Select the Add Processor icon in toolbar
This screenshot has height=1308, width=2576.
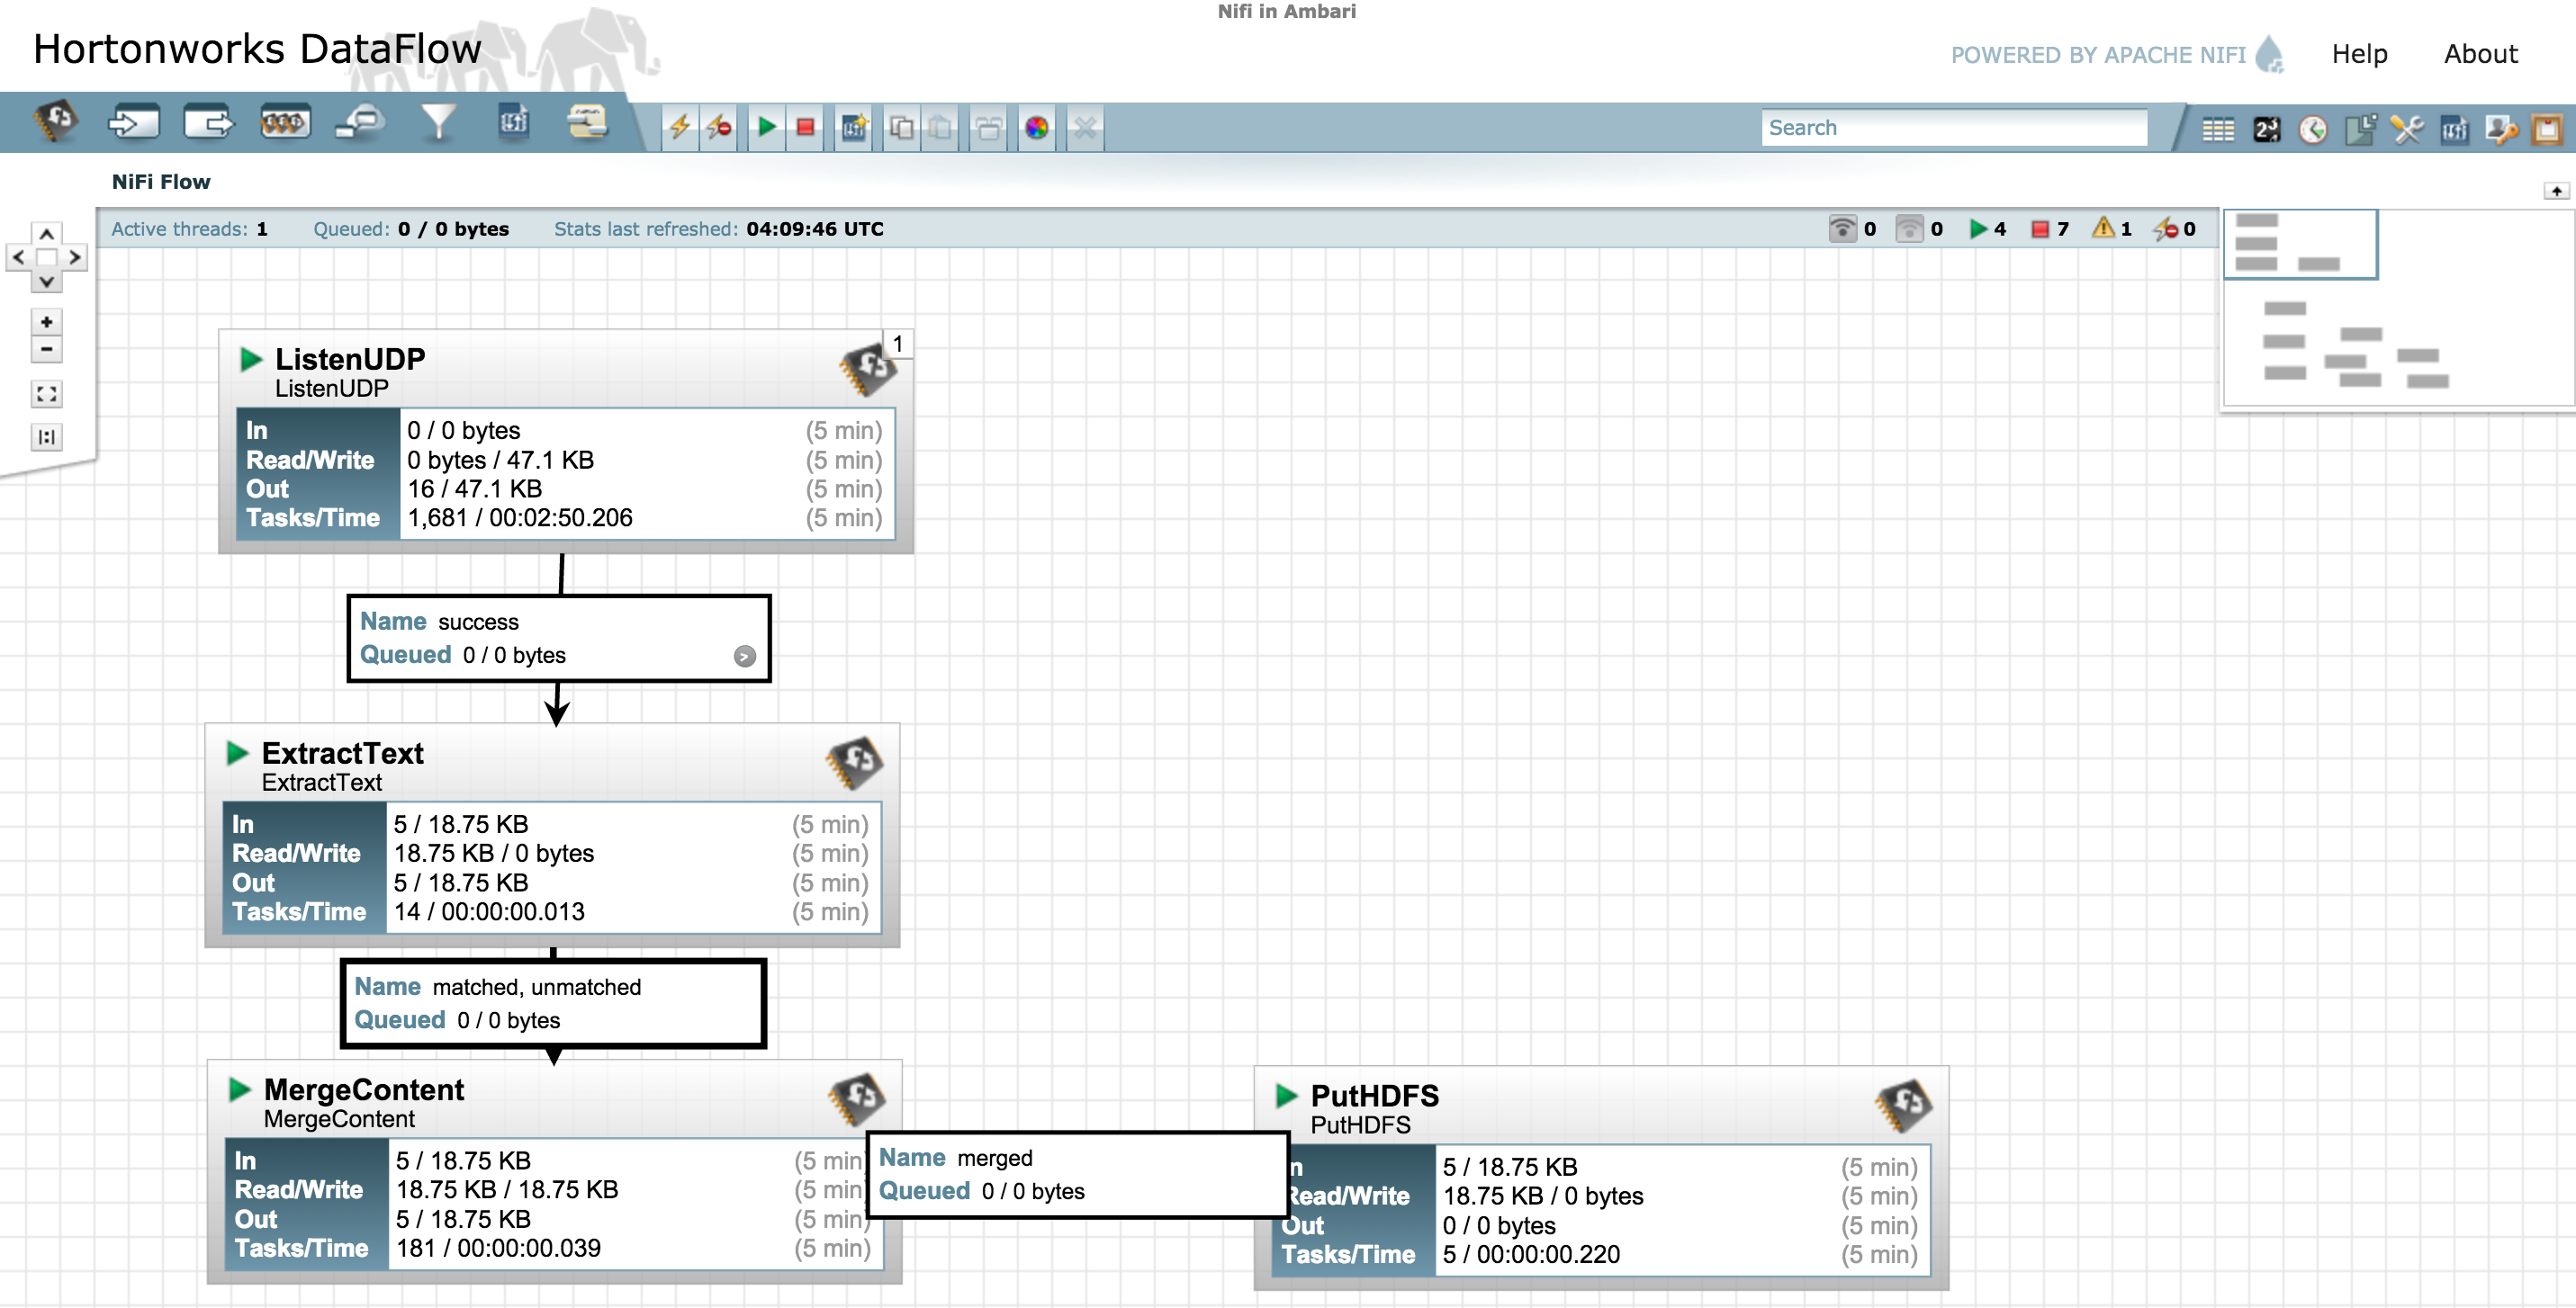click(56, 124)
